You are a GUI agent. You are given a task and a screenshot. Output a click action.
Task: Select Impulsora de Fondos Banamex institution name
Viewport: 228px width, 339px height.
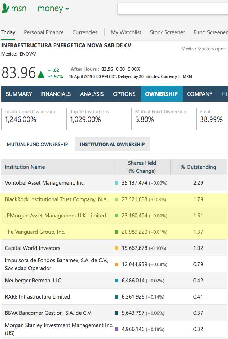click(x=57, y=264)
